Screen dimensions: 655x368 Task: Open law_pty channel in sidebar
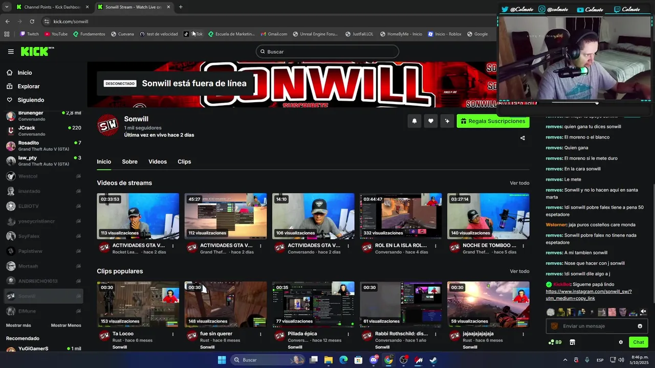tap(43, 161)
